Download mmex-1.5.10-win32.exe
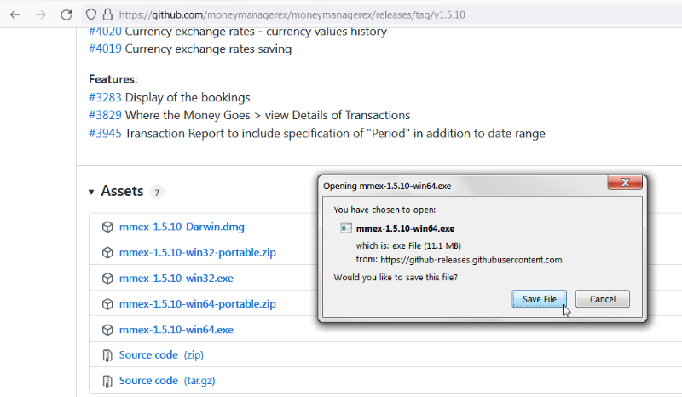 point(176,279)
